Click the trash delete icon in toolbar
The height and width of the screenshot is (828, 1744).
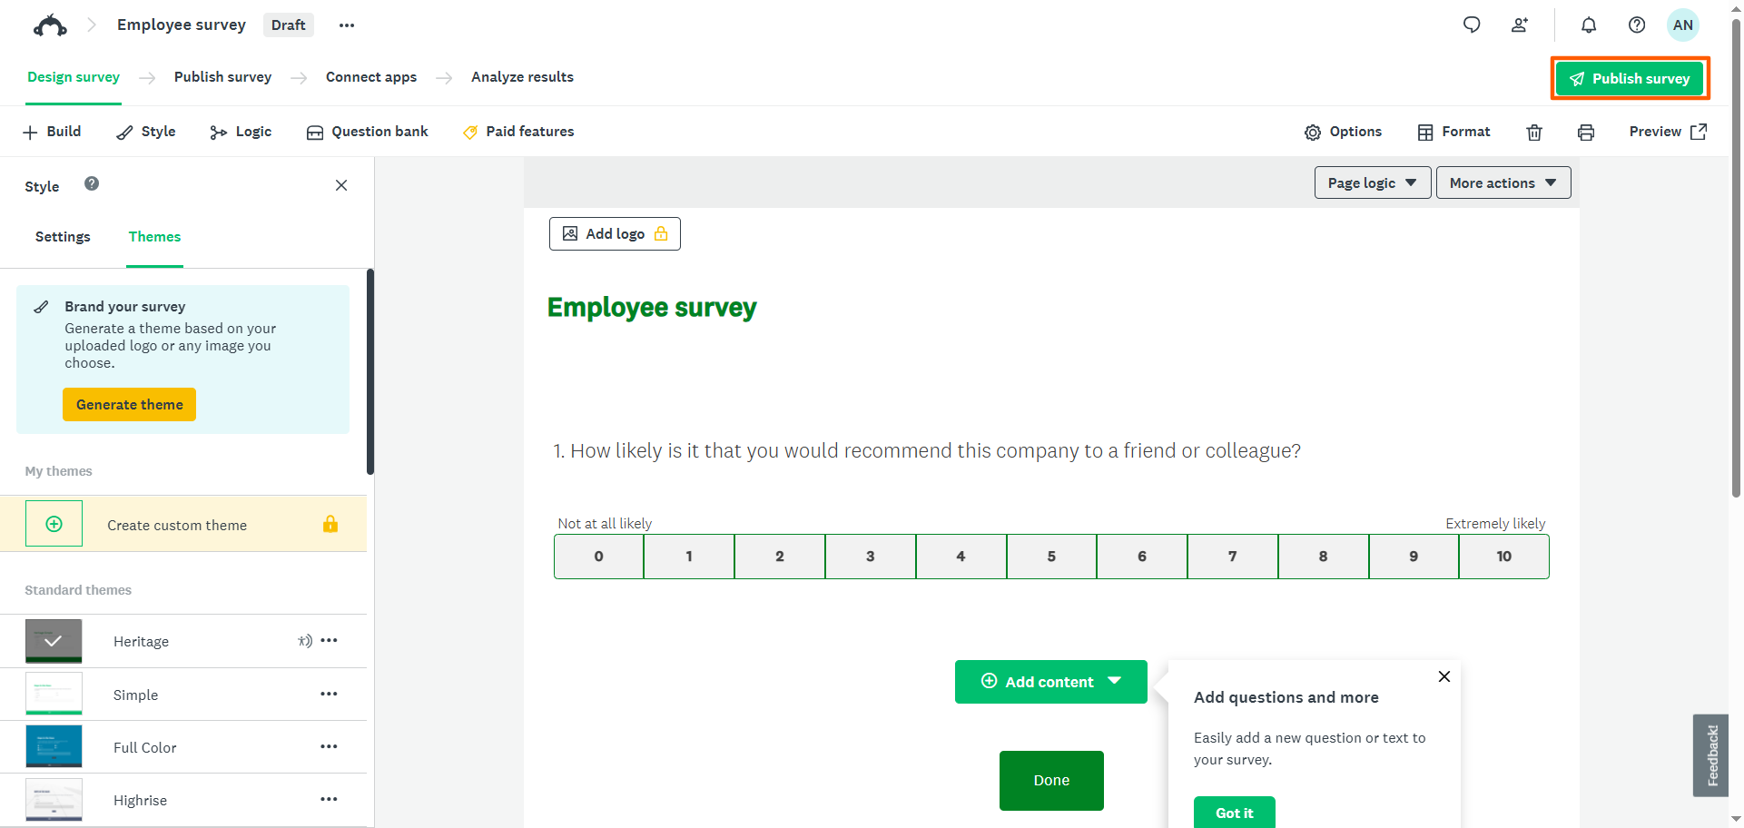[1534, 133]
